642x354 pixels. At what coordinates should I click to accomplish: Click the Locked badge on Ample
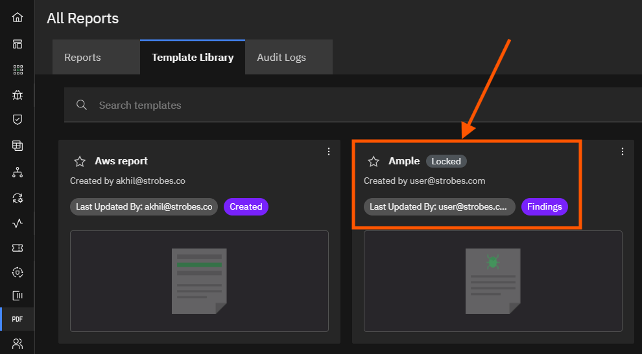[x=446, y=161]
